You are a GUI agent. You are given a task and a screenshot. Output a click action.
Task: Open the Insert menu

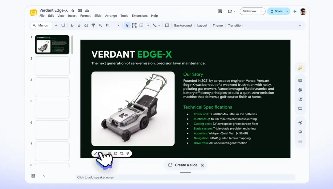72,16
